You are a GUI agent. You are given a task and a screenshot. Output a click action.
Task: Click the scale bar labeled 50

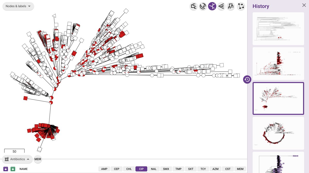[x=14, y=151]
